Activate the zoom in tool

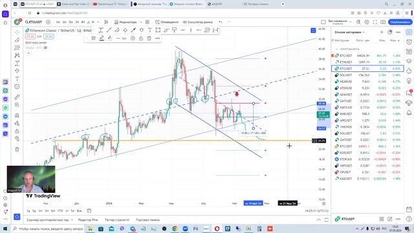[17, 105]
